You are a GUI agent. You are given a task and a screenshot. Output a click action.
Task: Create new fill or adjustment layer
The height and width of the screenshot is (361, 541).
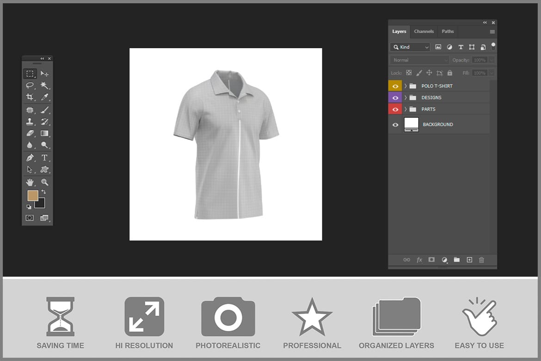tap(444, 260)
